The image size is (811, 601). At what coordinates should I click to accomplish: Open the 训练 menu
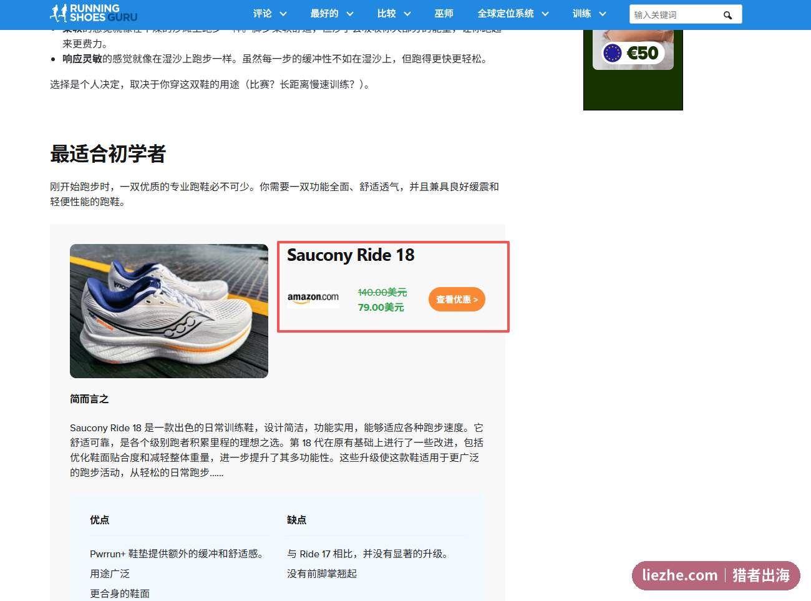coord(582,14)
